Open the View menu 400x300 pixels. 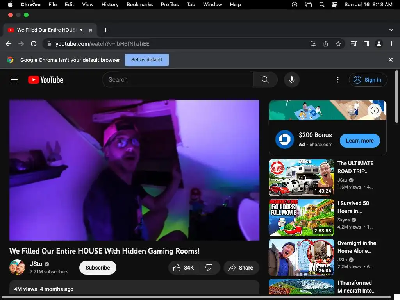[x=88, y=4]
